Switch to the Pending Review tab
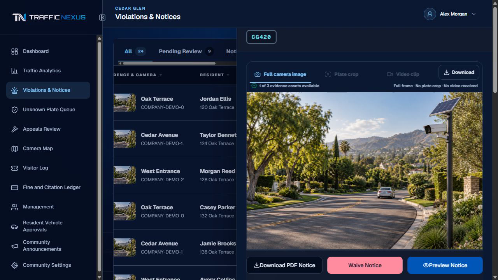 tap(186, 51)
